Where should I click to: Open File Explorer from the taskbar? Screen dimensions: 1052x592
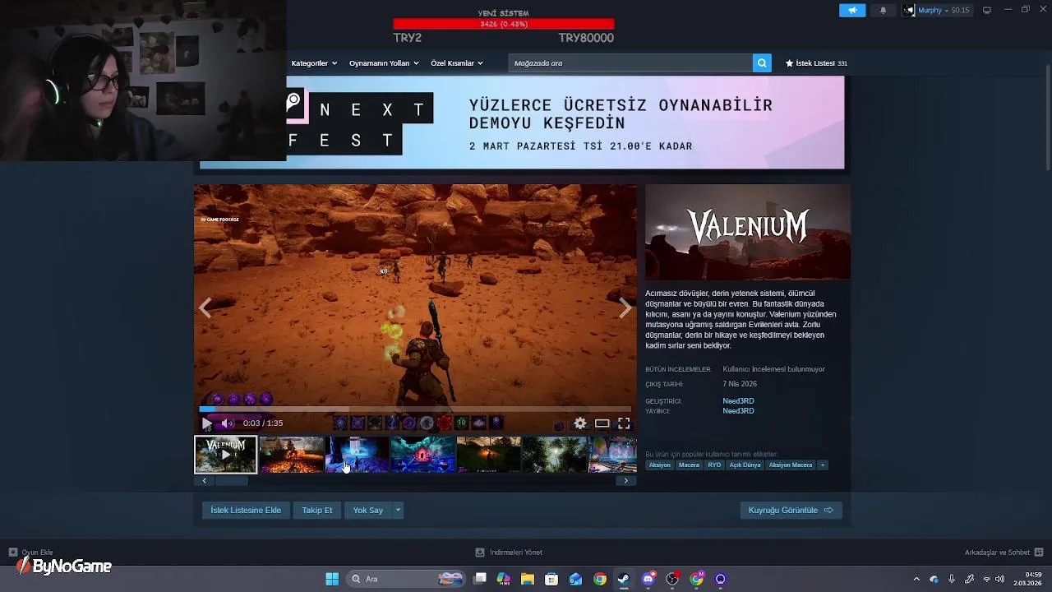(x=528, y=579)
